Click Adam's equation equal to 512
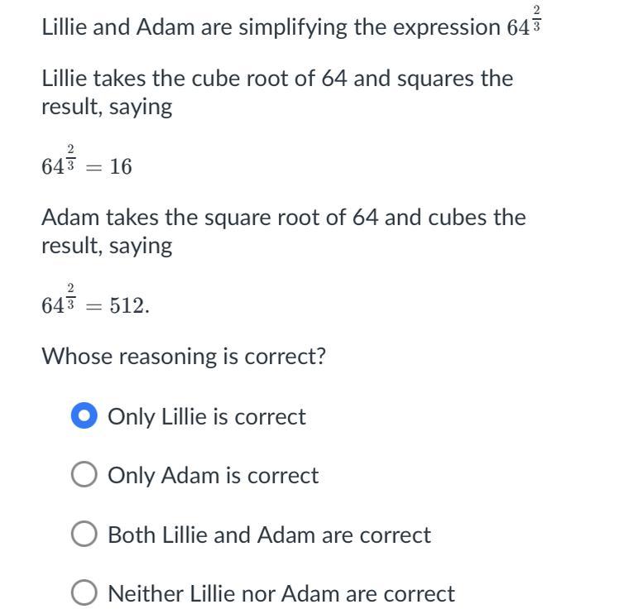The height and width of the screenshot is (614, 619). 95,302
